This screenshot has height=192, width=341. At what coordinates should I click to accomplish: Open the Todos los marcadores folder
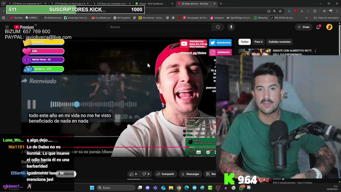tap(326, 18)
